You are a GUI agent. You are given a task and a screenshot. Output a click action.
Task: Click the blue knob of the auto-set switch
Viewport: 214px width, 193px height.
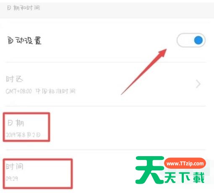[x=198, y=40]
